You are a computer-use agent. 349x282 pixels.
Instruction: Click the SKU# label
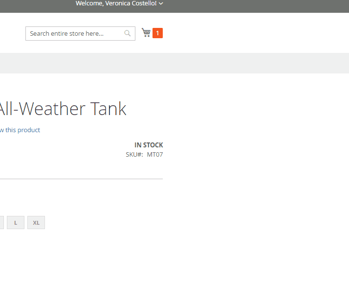coord(134,155)
